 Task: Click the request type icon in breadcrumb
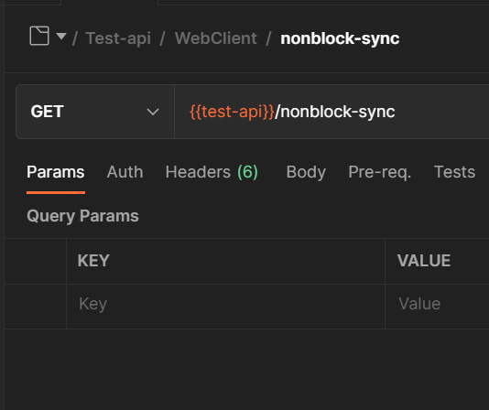coord(39,36)
